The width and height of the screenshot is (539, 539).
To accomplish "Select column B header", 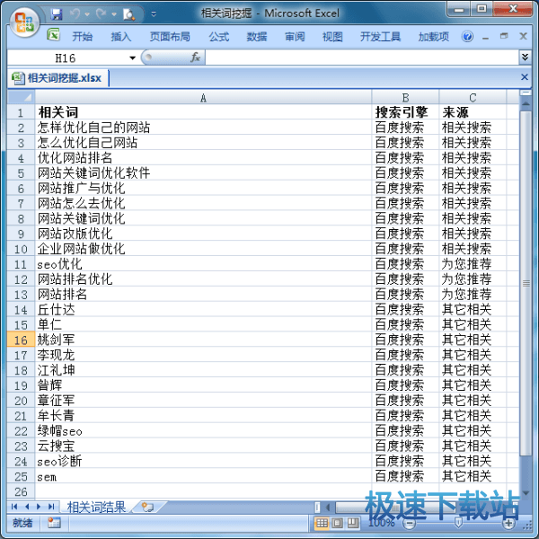I will click(x=405, y=98).
